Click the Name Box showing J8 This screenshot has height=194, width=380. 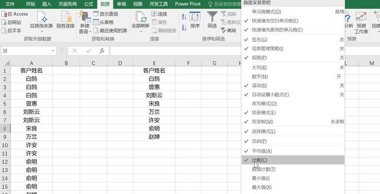click(x=25, y=51)
